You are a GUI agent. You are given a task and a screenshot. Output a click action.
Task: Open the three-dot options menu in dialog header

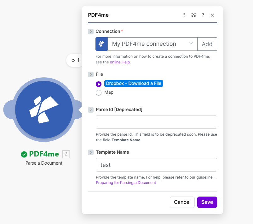click(184, 15)
